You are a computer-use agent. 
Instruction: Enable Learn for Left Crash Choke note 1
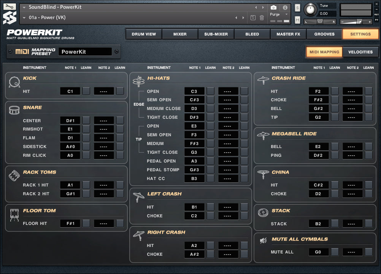(210, 216)
